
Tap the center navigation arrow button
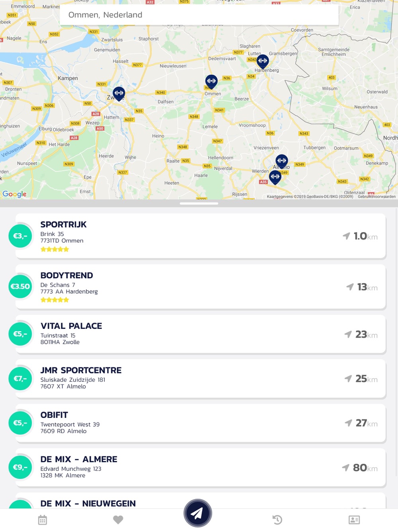197,513
